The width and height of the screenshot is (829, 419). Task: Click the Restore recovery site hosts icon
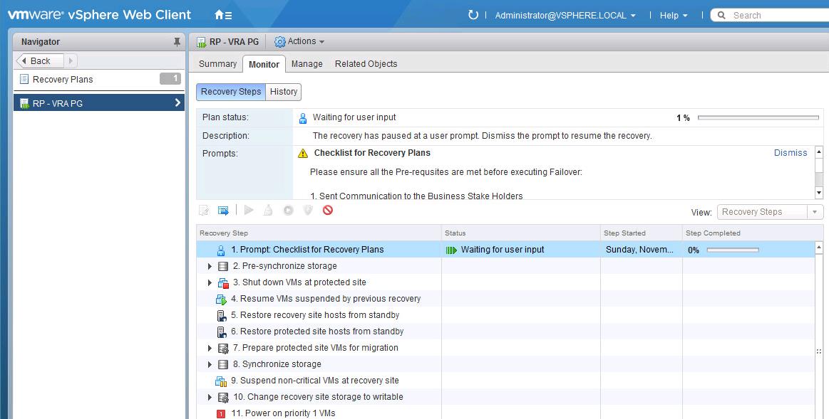222,316
